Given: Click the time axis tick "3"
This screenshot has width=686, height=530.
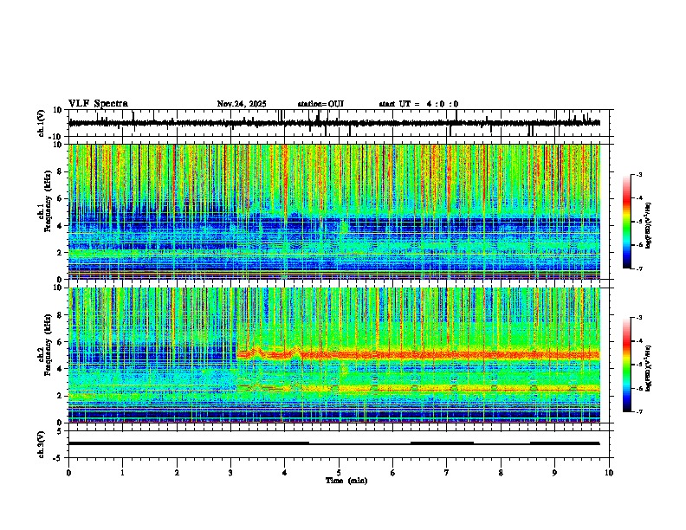Looking at the screenshot, I should point(230,473).
